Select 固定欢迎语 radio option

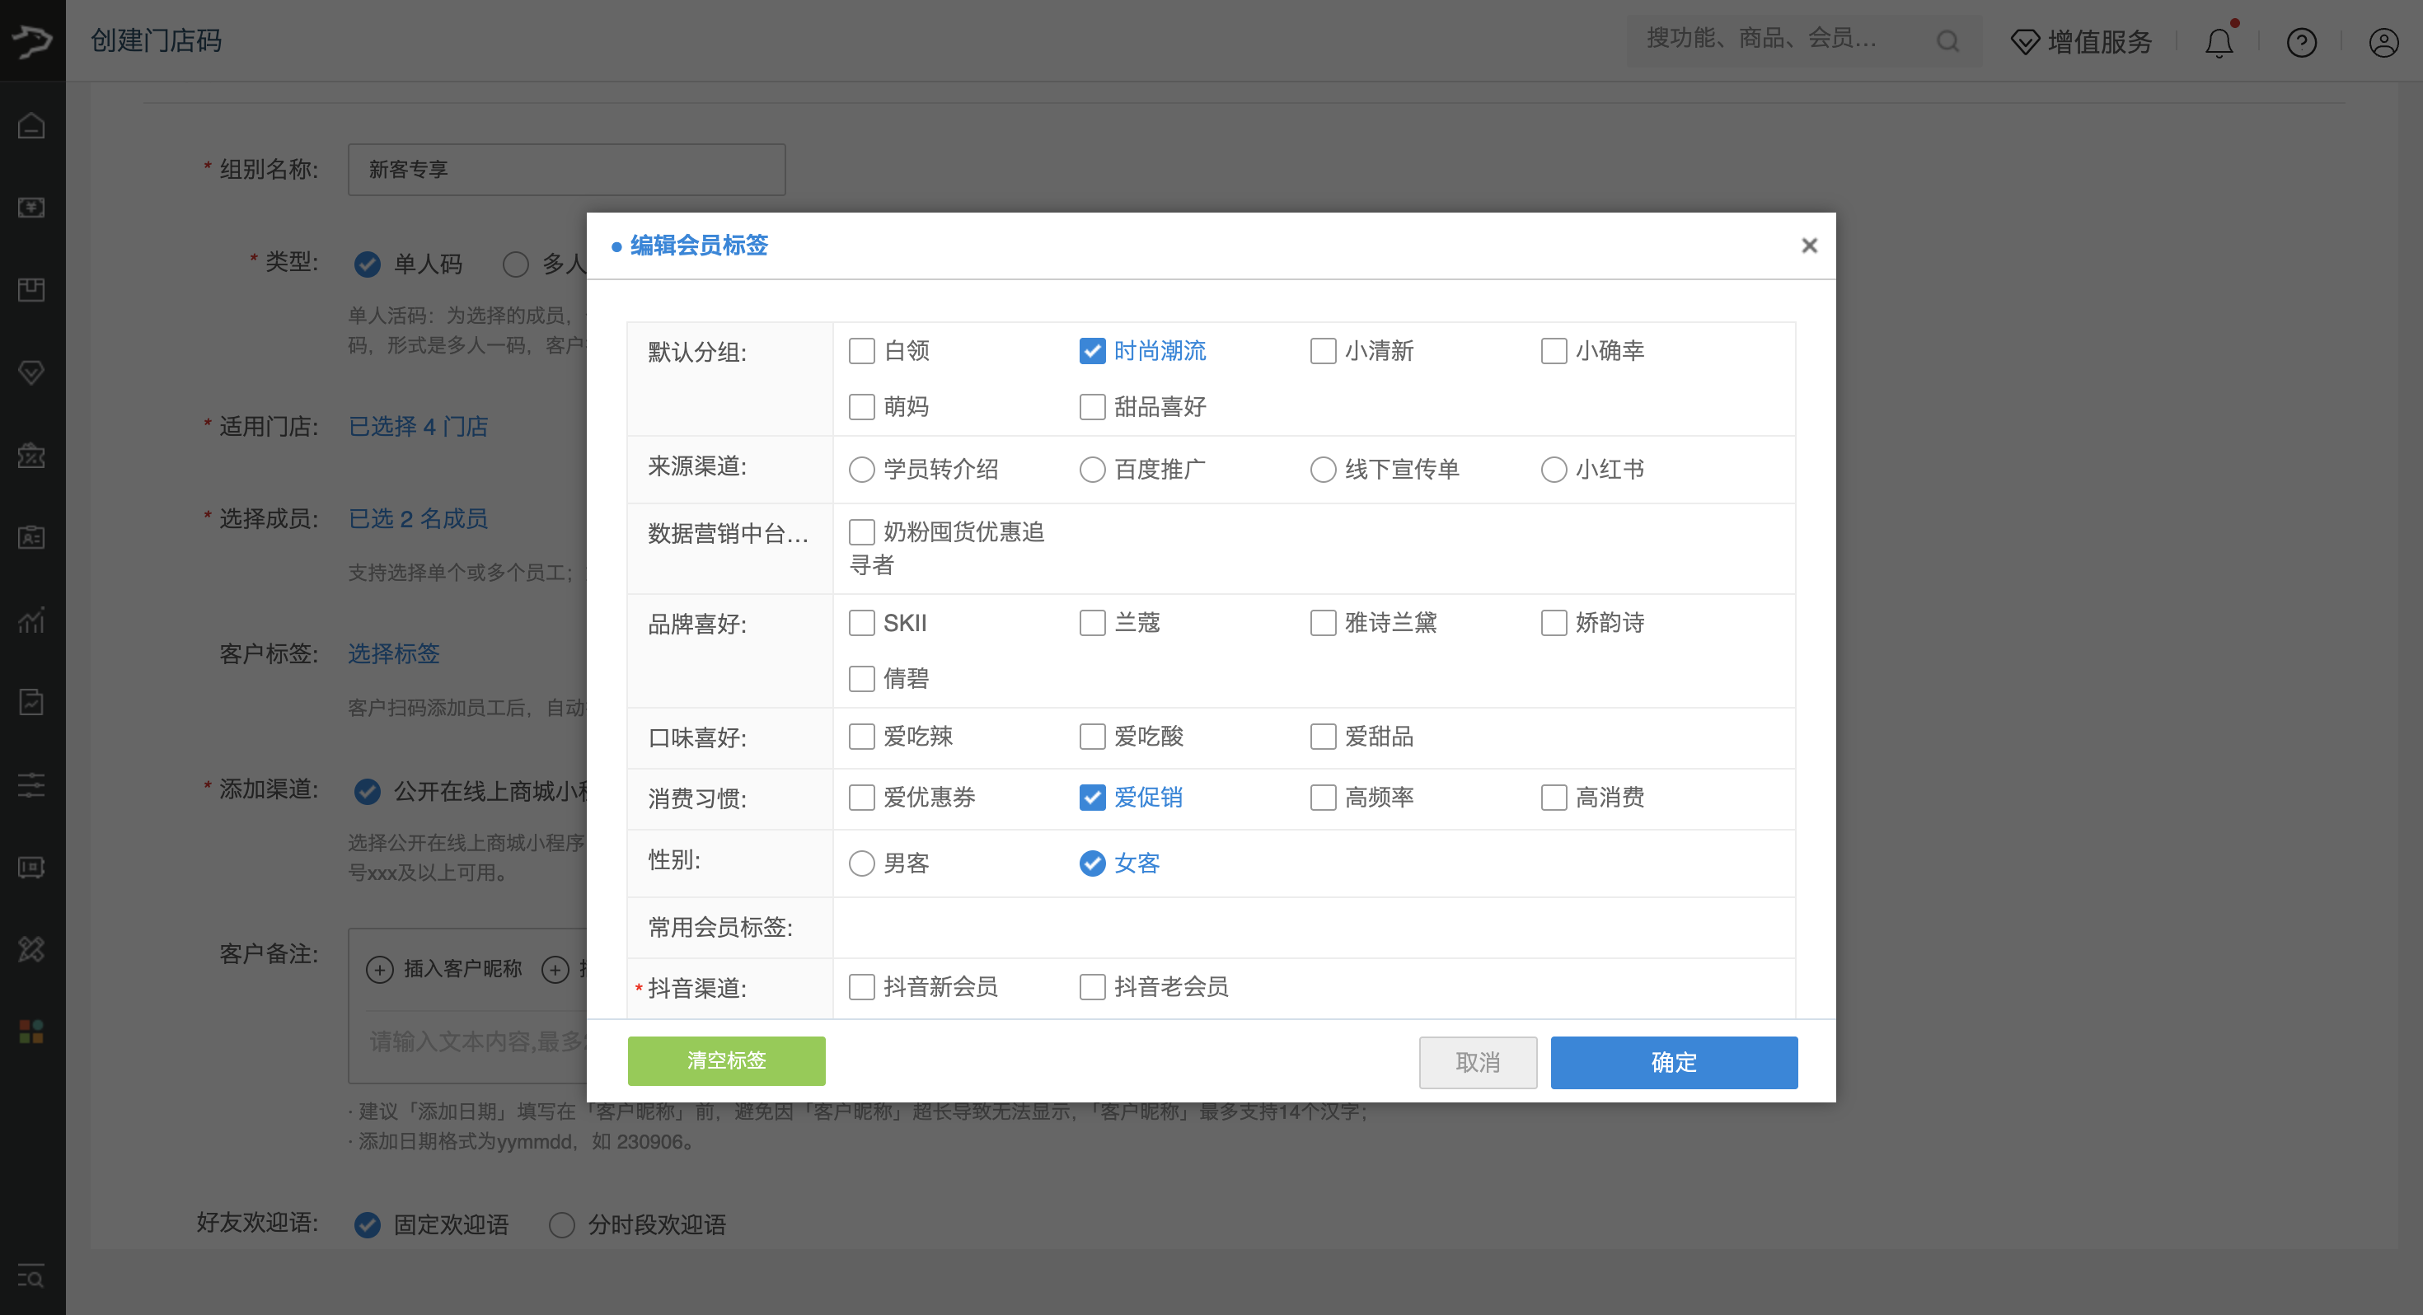tap(367, 1224)
